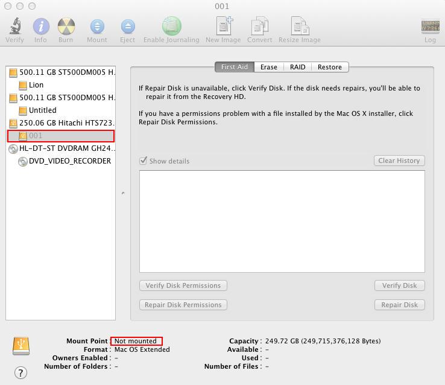The height and width of the screenshot is (385, 445).
Task: Click the Convert toolbar icon
Action: 259,27
